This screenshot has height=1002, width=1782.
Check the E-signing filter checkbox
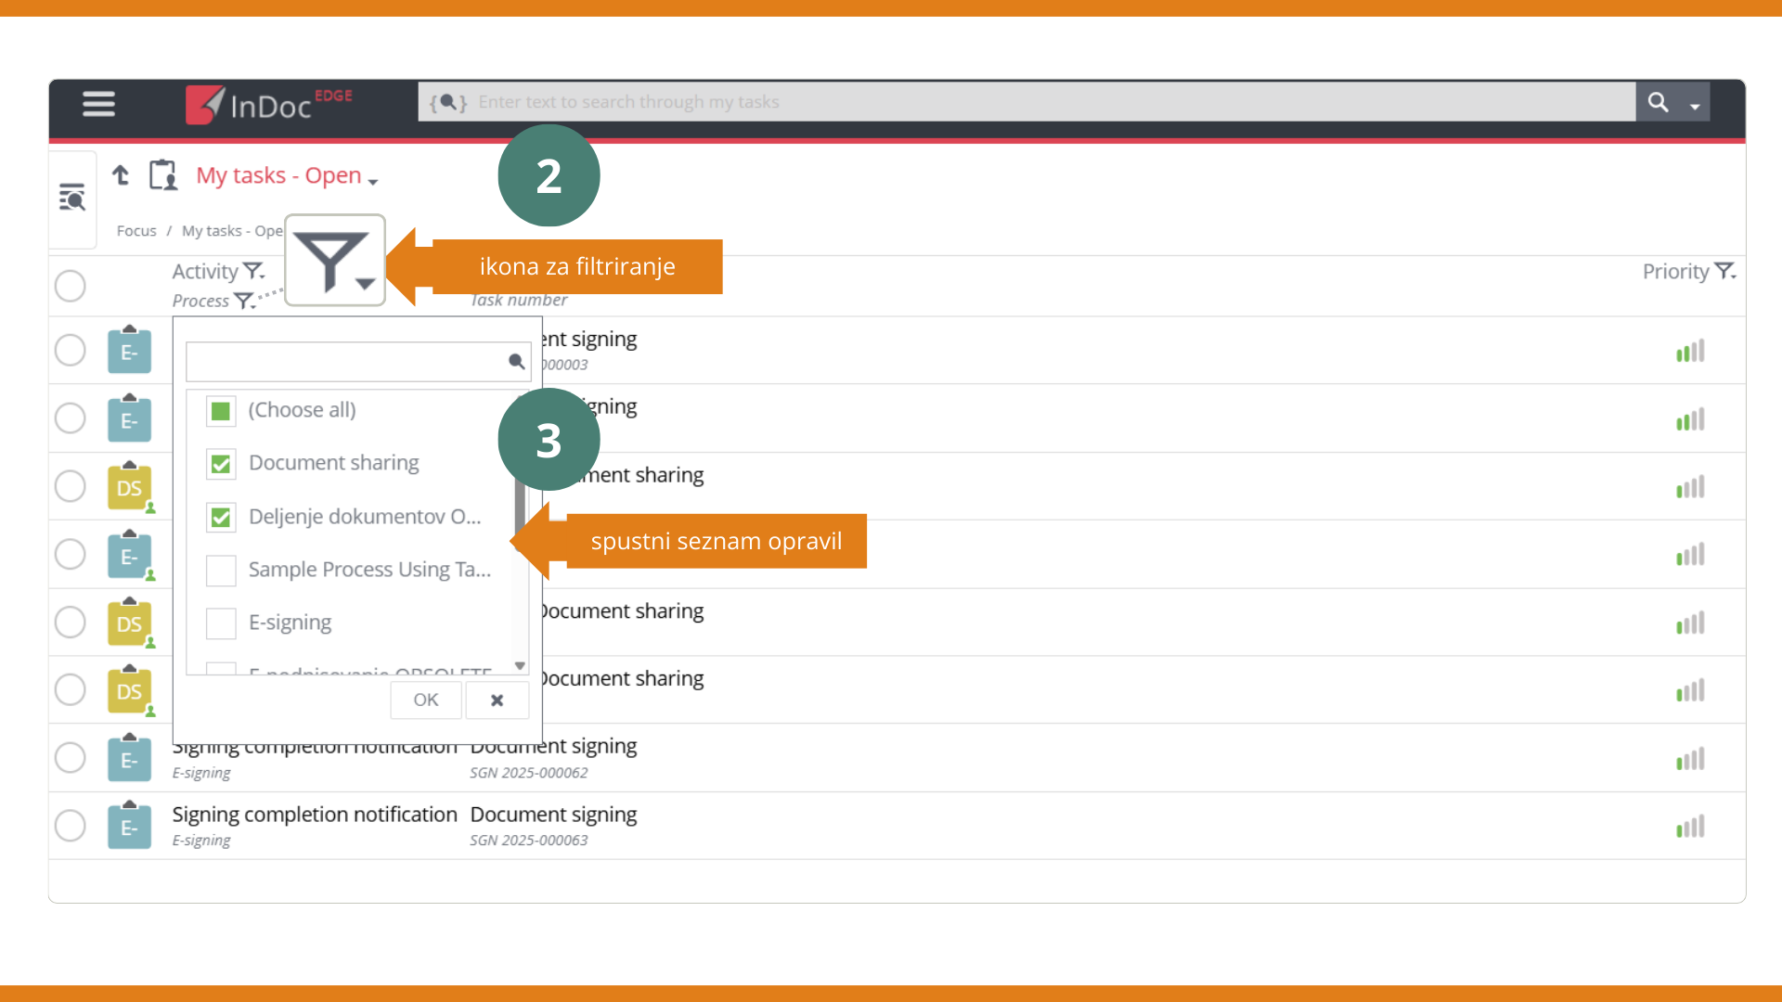[x=221, y=623]
